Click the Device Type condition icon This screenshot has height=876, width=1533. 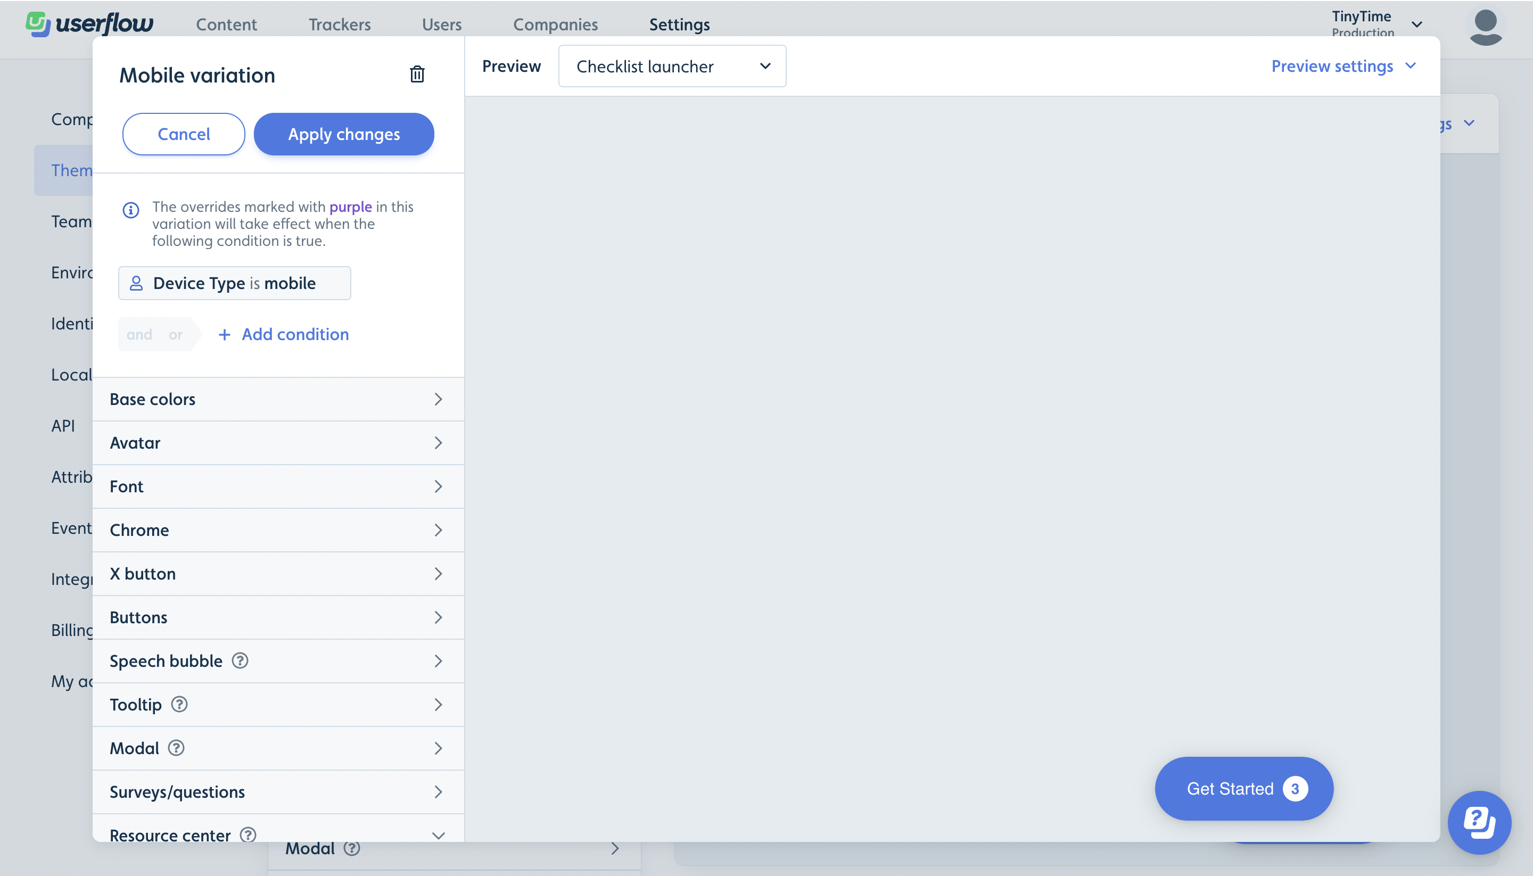(135, 282)
